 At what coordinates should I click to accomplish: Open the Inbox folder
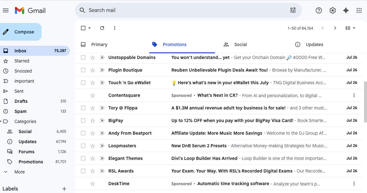point(35,51)
